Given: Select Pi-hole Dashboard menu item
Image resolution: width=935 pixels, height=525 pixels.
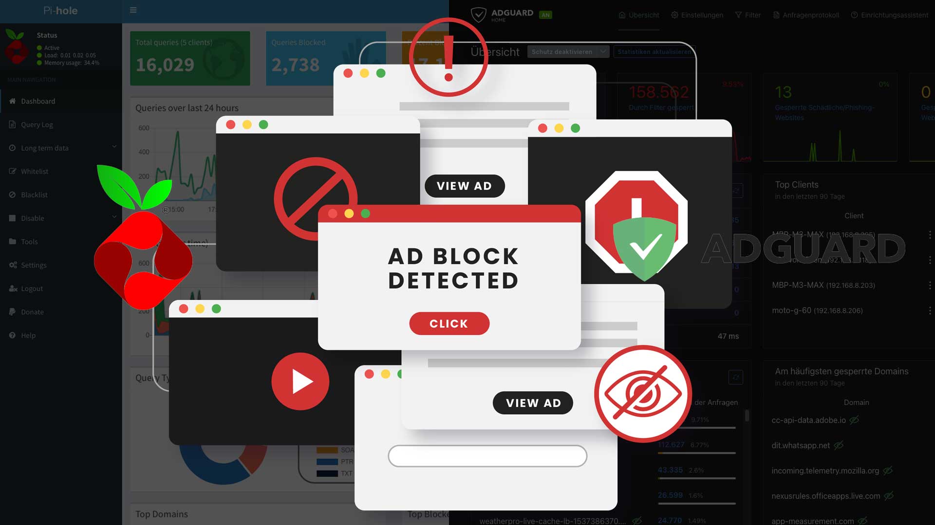Looking at the screenshot, I should [38, 101].
